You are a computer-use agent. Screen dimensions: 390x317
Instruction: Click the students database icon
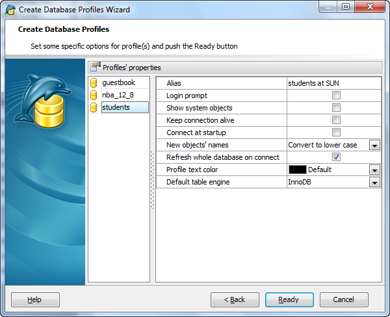coord(94,108)
